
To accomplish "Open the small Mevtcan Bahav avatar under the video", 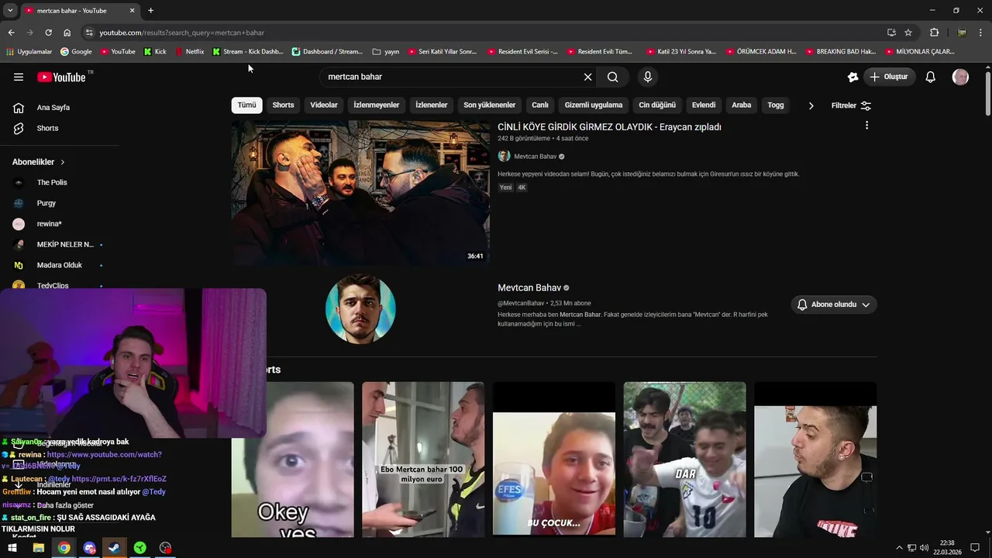I will point(504,157).
